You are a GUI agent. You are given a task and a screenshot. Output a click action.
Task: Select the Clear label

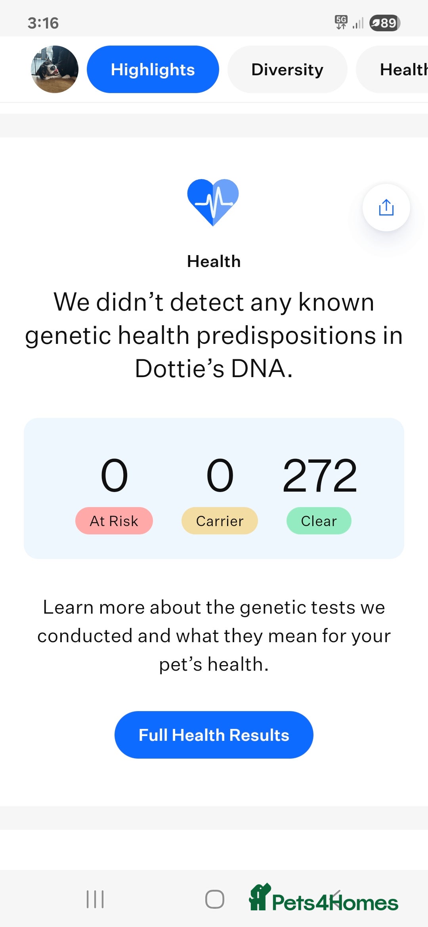(x=319, y=521)
